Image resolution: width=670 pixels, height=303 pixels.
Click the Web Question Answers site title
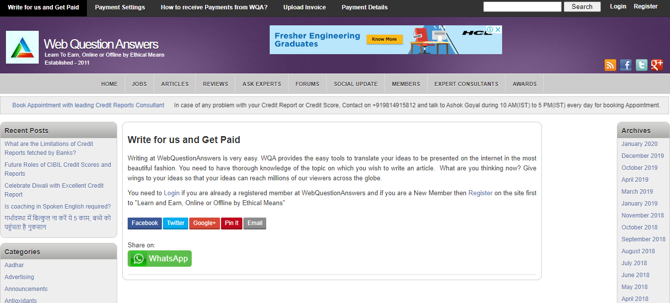click(x=101, y=44)
